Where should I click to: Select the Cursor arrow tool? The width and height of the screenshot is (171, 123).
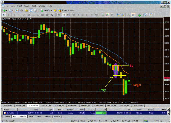coord(4,15)
